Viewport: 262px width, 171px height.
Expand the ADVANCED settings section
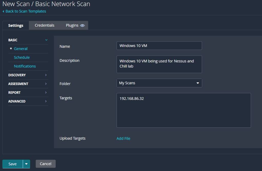click(x=28, y=101)
